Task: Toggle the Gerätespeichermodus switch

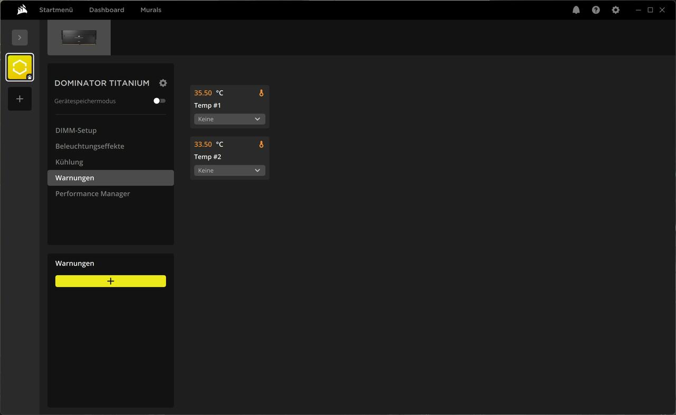Action: (x=159, y=101)
